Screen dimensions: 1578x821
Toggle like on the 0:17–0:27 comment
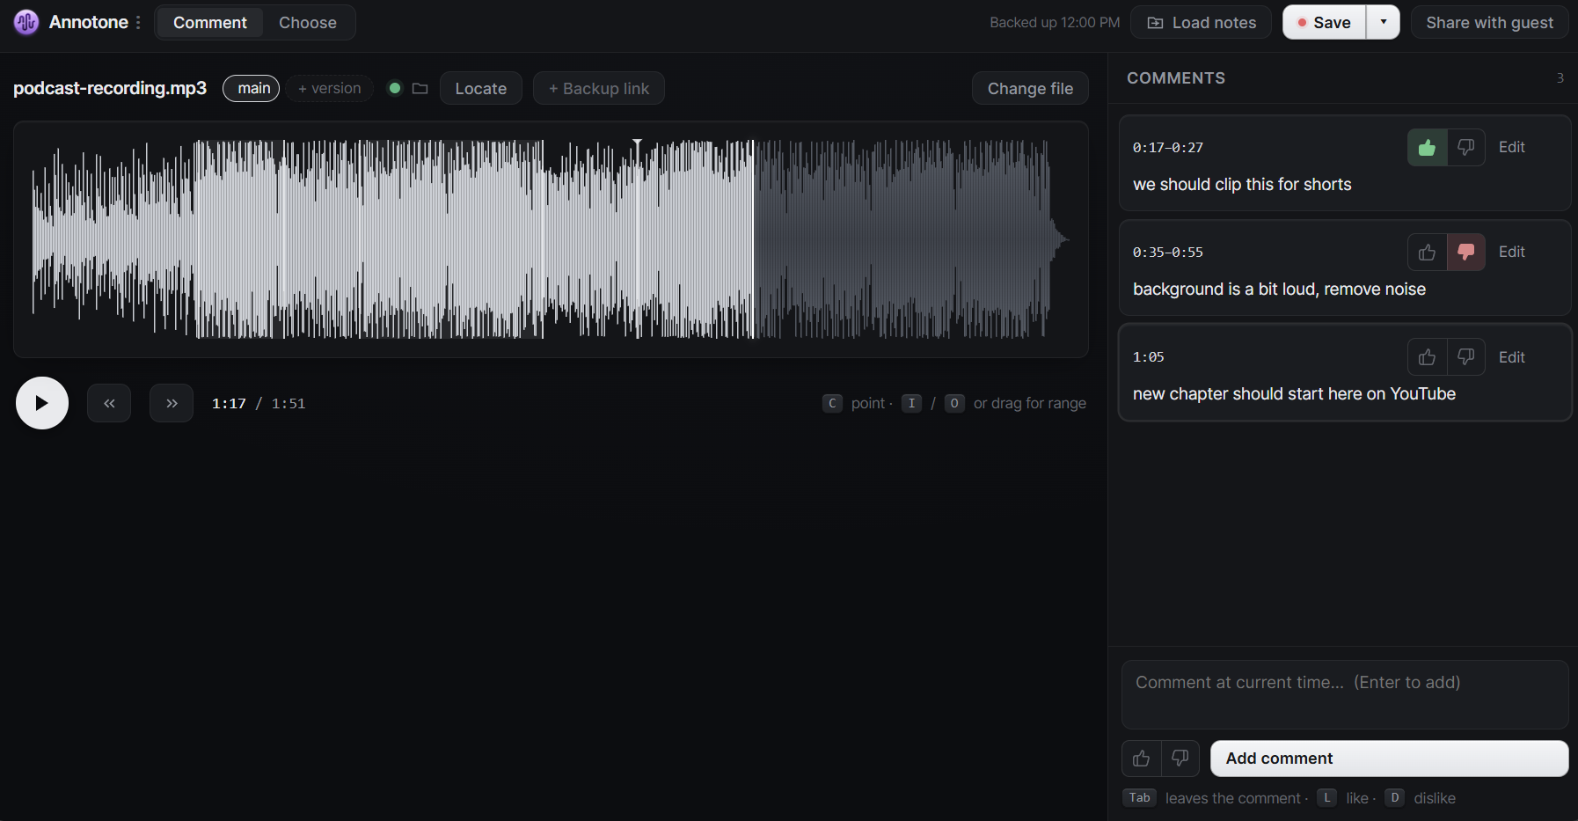click(x=1427, y=147)
